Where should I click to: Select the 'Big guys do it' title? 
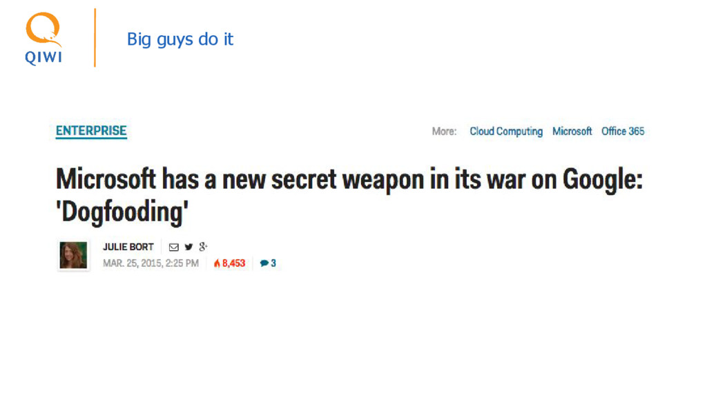180,39
